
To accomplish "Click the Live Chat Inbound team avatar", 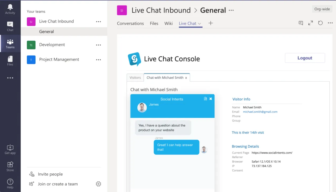I will tap(31, 22).
